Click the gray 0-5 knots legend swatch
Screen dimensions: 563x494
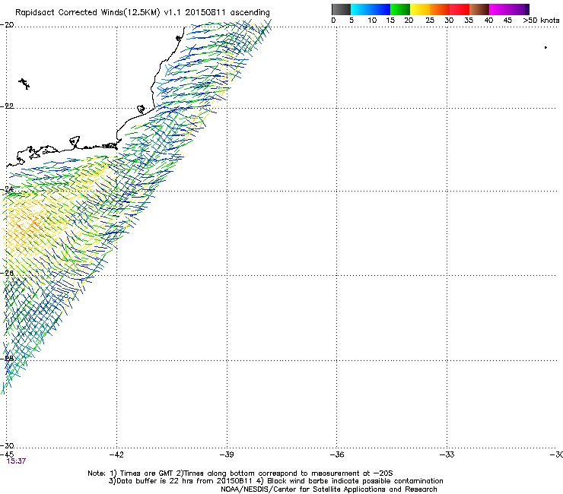(x=341, y=9)
